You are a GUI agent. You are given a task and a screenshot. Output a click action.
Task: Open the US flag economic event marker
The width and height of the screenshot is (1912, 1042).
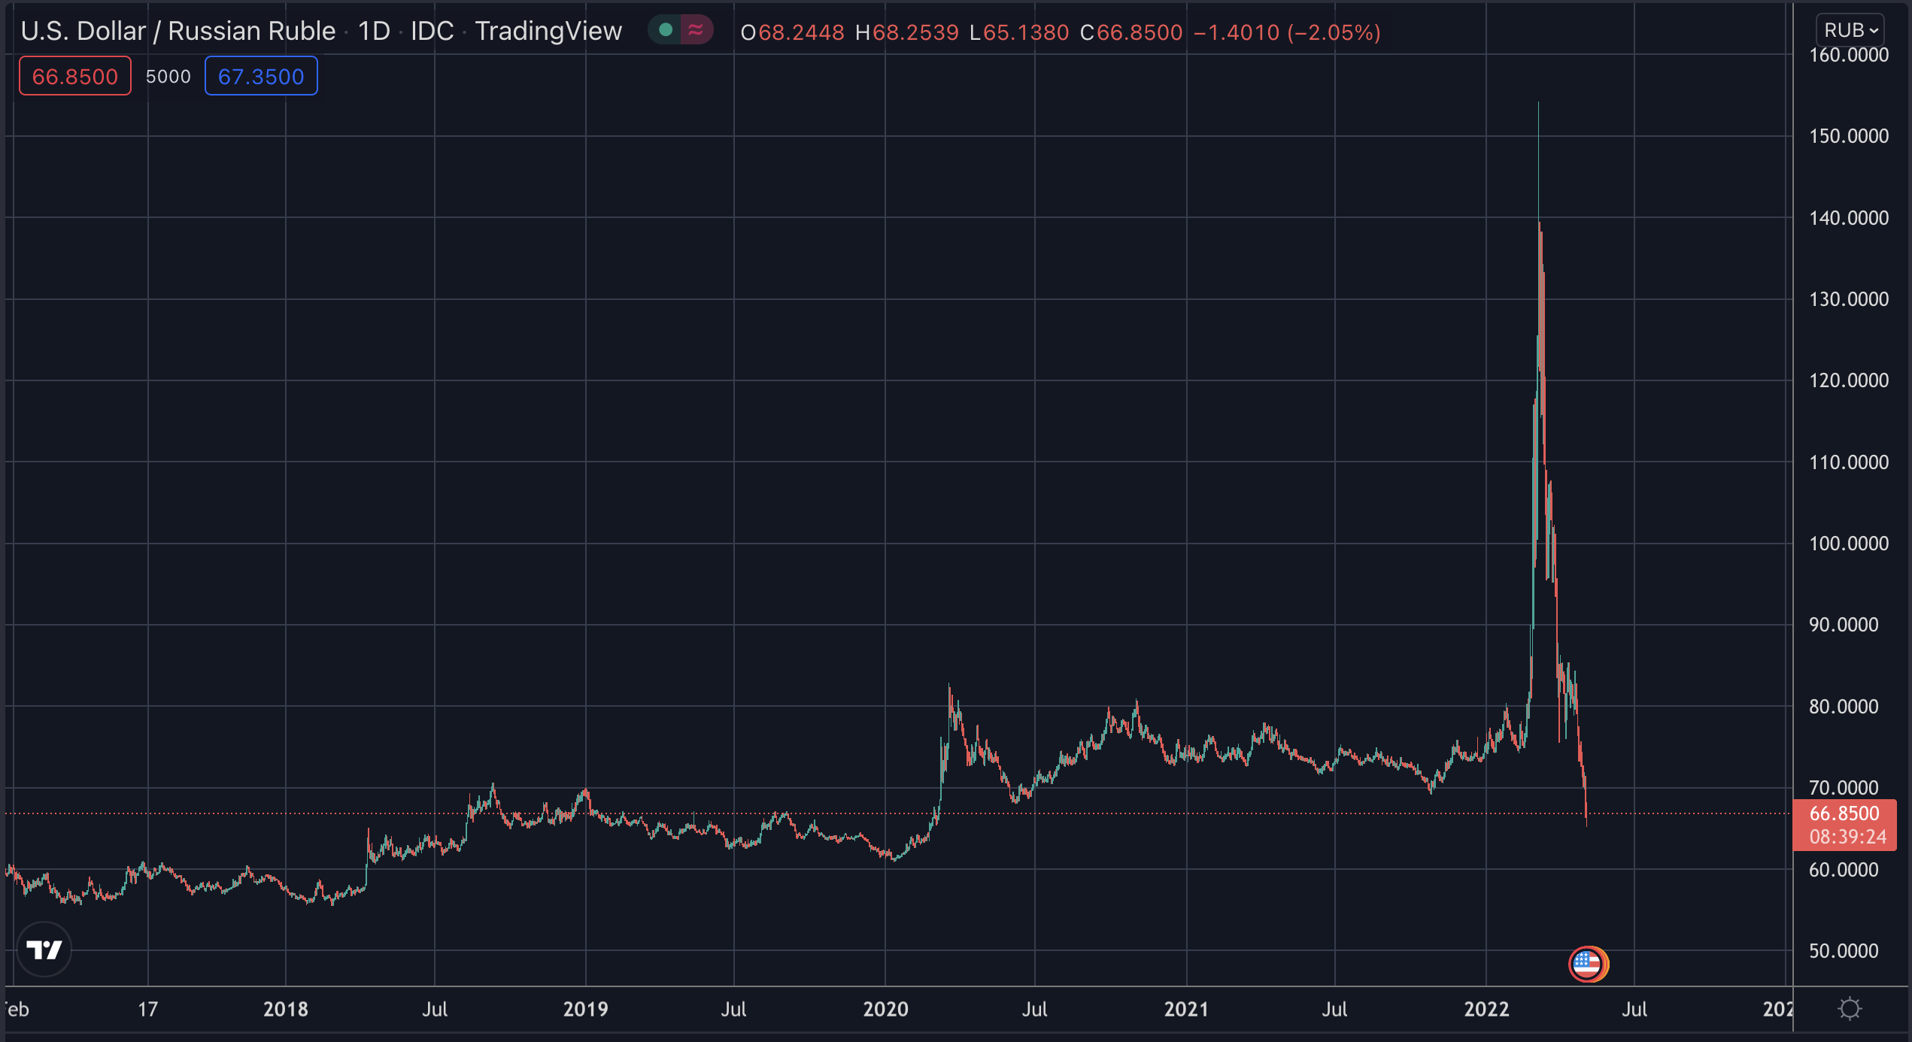tap(1588, 964)
